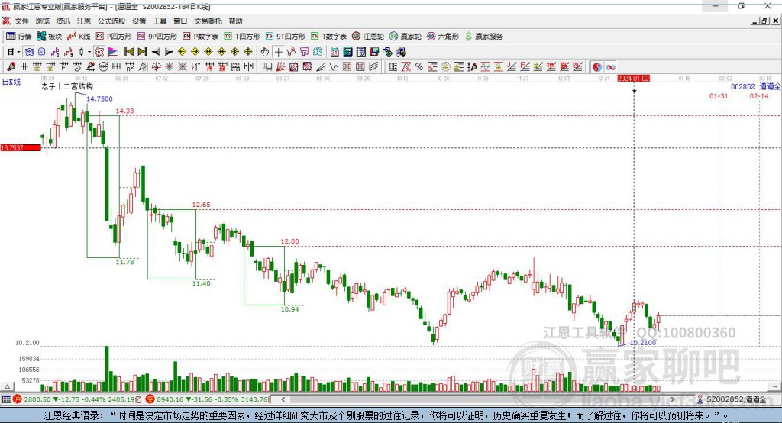Open the 行情 market quotes view
782x423 pixels.
[x=18, y=37]
